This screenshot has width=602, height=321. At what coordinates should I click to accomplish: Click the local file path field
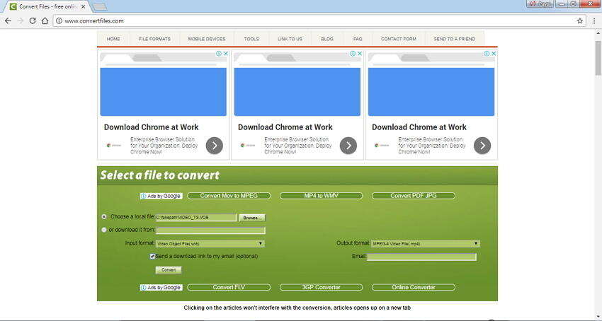click(x=195, y=218)
